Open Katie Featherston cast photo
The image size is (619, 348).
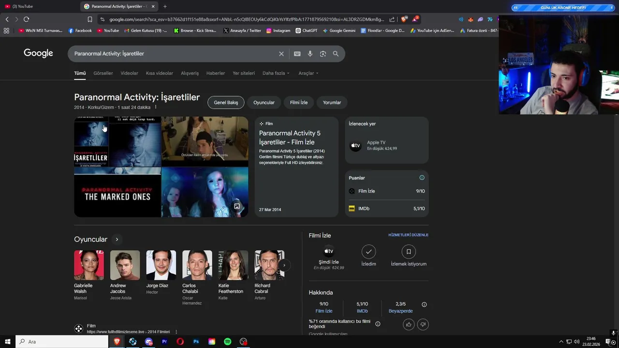pos(233,265)
